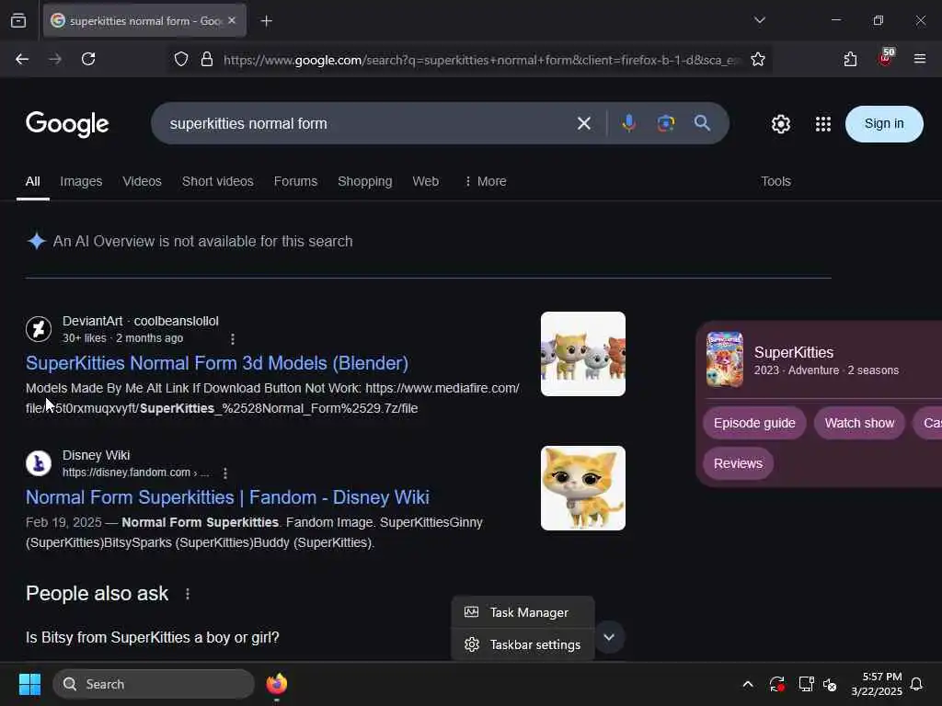Switch to Forums tab
942x706 pixels.
(295, 181)
